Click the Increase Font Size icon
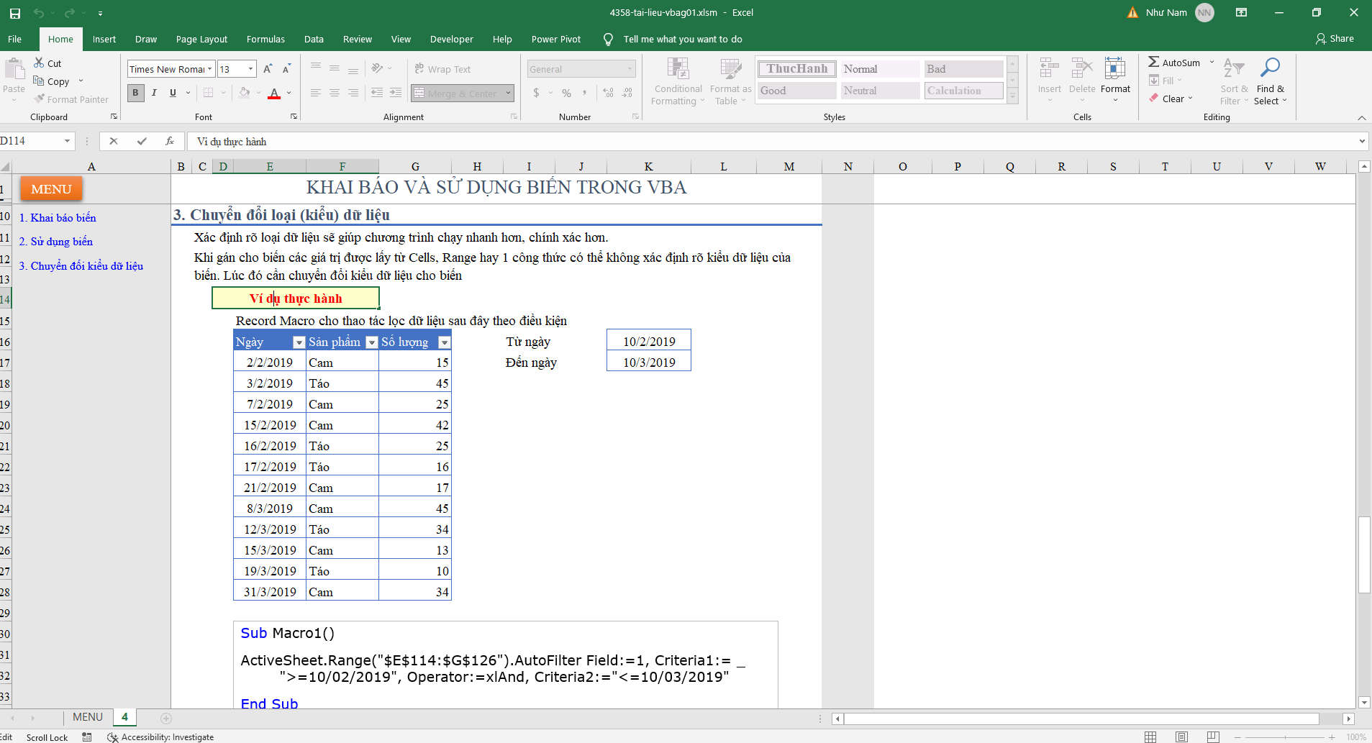The image size is (1372, 743). pos(268,69)
